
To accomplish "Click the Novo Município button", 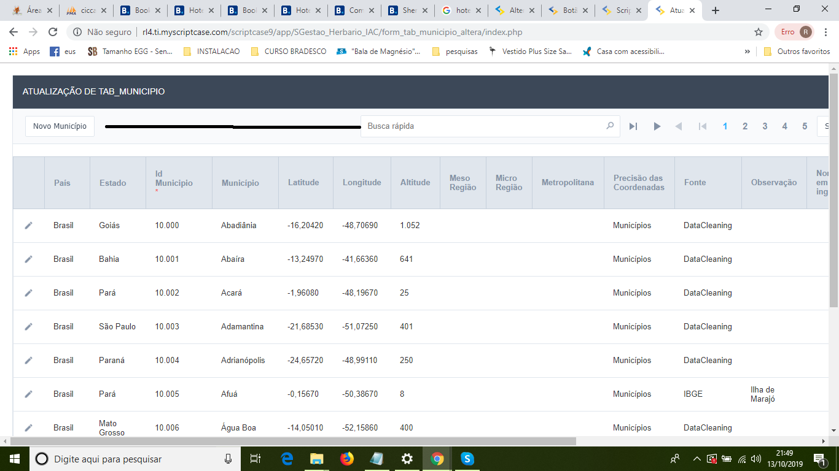I will tap(60, 126).
